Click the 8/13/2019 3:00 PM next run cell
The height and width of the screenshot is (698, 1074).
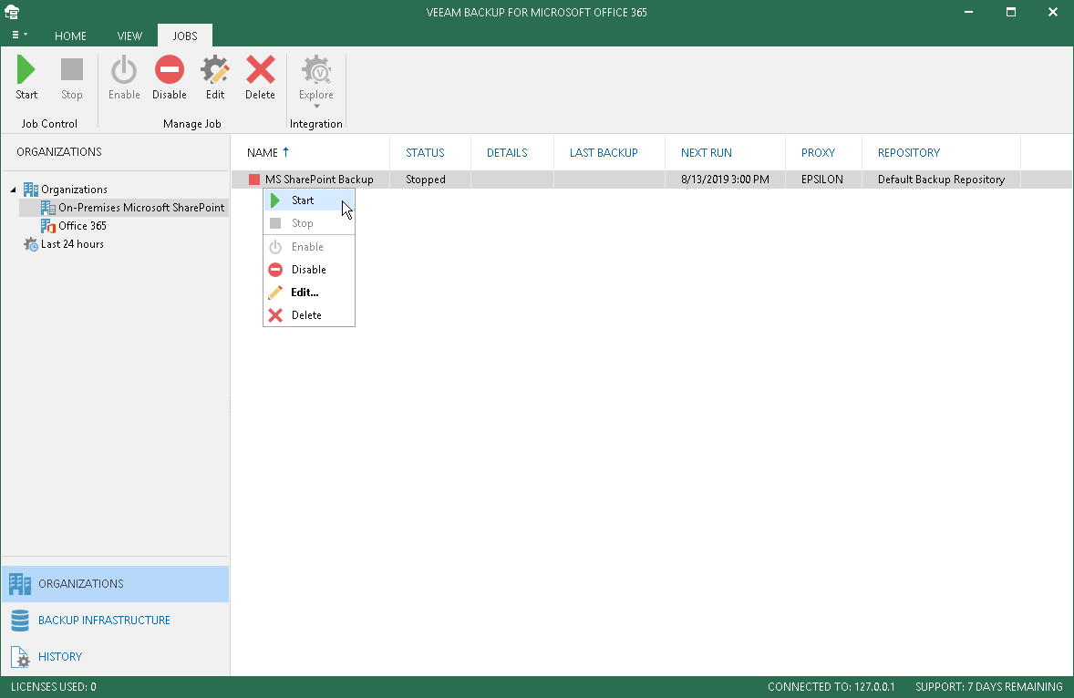[725, 180]
